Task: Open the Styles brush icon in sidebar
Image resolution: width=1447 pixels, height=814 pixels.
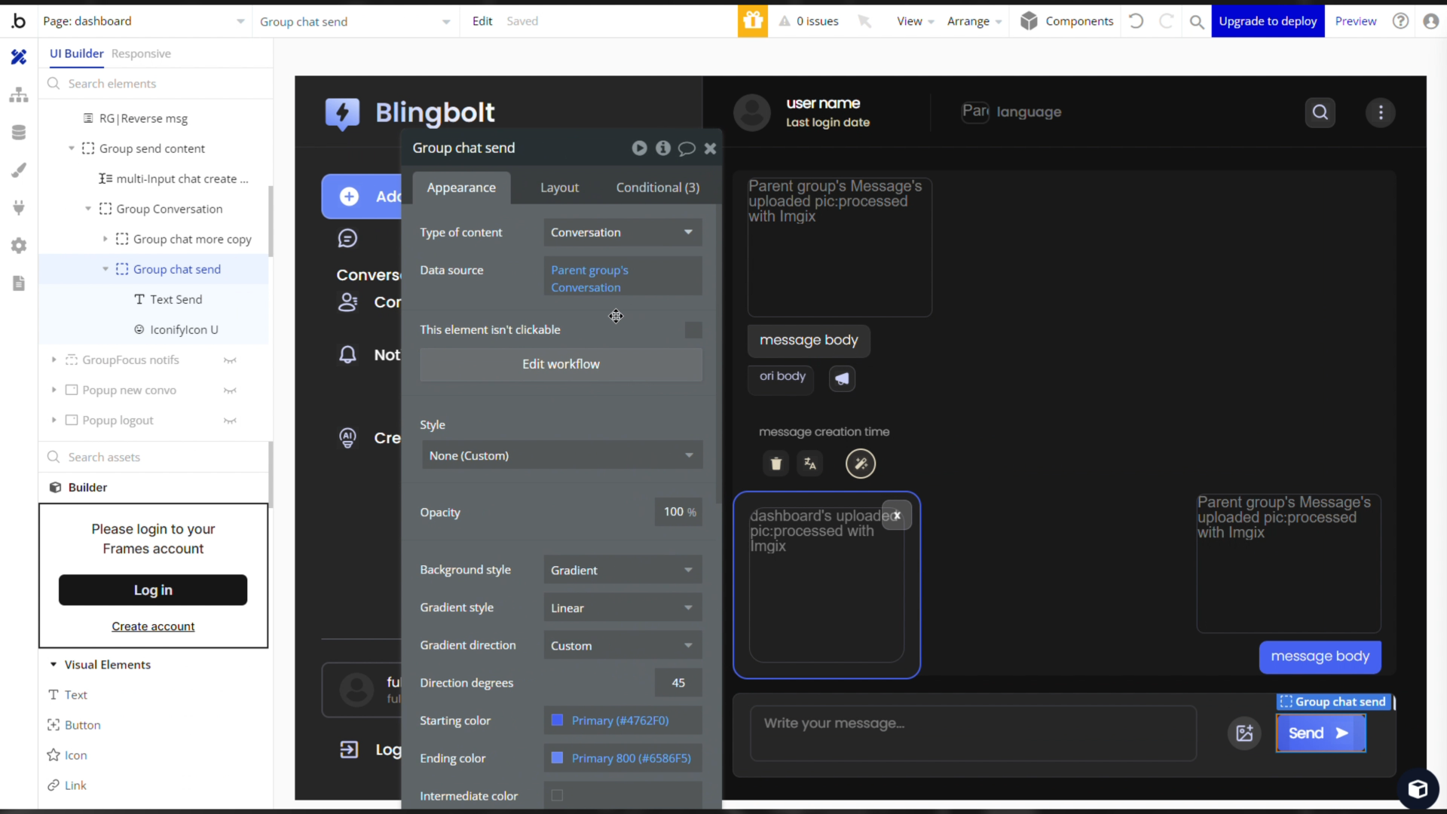Action: point(19,170)
